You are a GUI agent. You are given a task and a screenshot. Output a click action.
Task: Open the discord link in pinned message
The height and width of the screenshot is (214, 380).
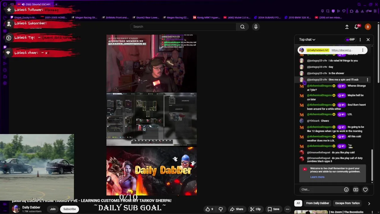click(342, 50)
